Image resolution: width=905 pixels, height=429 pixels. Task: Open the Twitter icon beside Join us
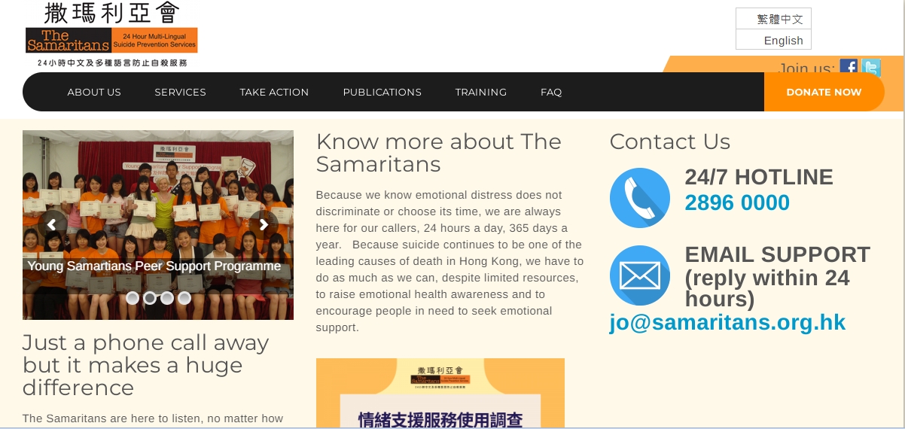coord(871,65)
